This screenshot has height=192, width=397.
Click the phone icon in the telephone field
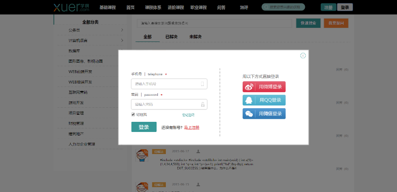coord(202,84)
